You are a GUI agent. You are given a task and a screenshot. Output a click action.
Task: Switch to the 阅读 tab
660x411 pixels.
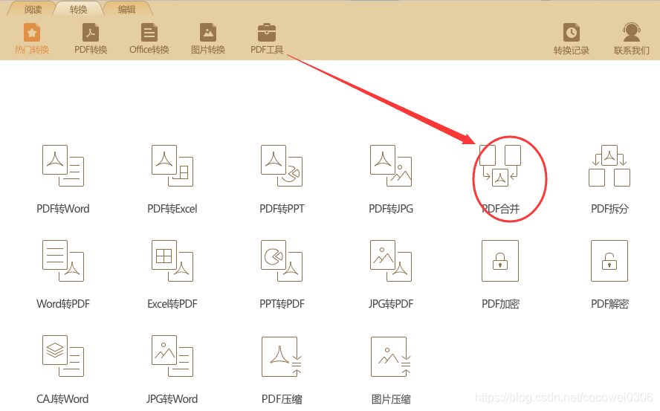[x=33, y=9]
